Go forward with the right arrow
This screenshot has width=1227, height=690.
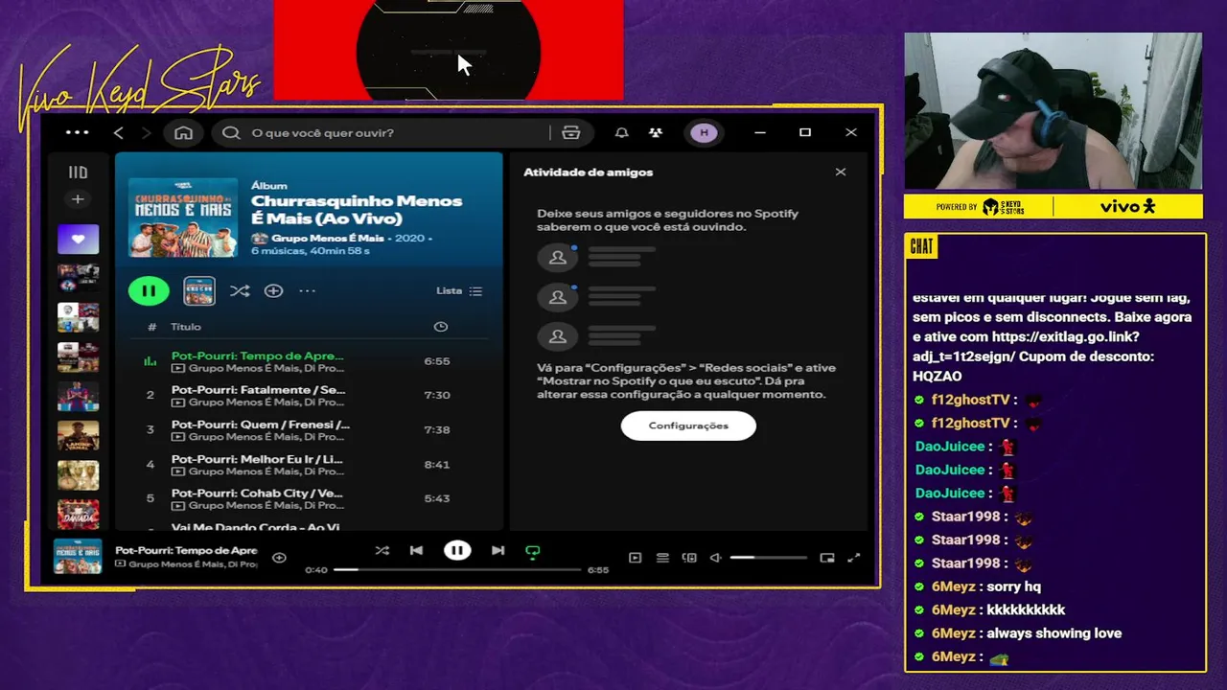click(x=146, y=132)
